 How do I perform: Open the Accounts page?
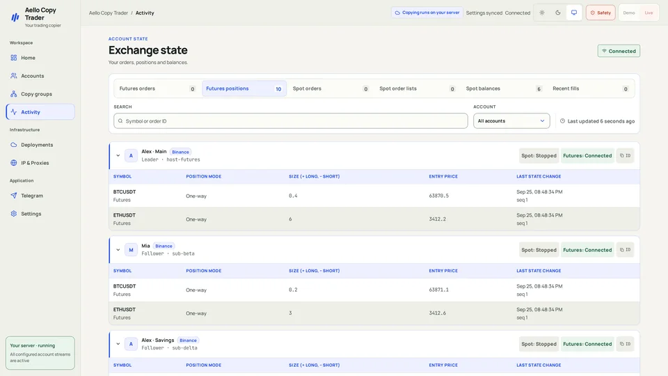pos(40,76)
